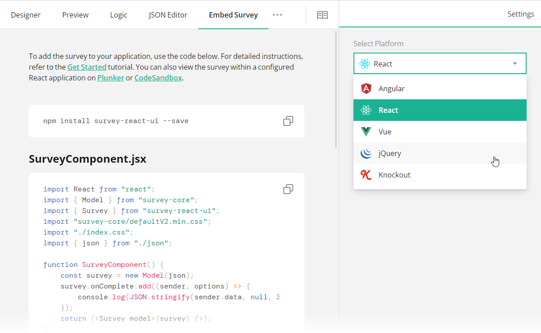Image resolution: width=541 pixels, height=333 pixels.
Task: Select the Vue framework icon
Action: tap(366, 131)
